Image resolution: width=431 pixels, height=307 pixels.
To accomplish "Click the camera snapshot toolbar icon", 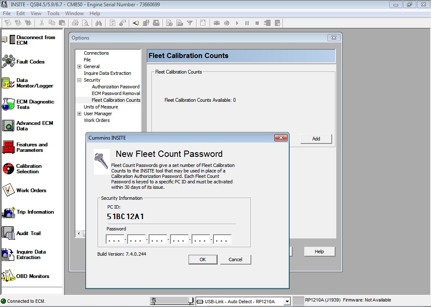I will pyautogui.click(x=217, y=23).
